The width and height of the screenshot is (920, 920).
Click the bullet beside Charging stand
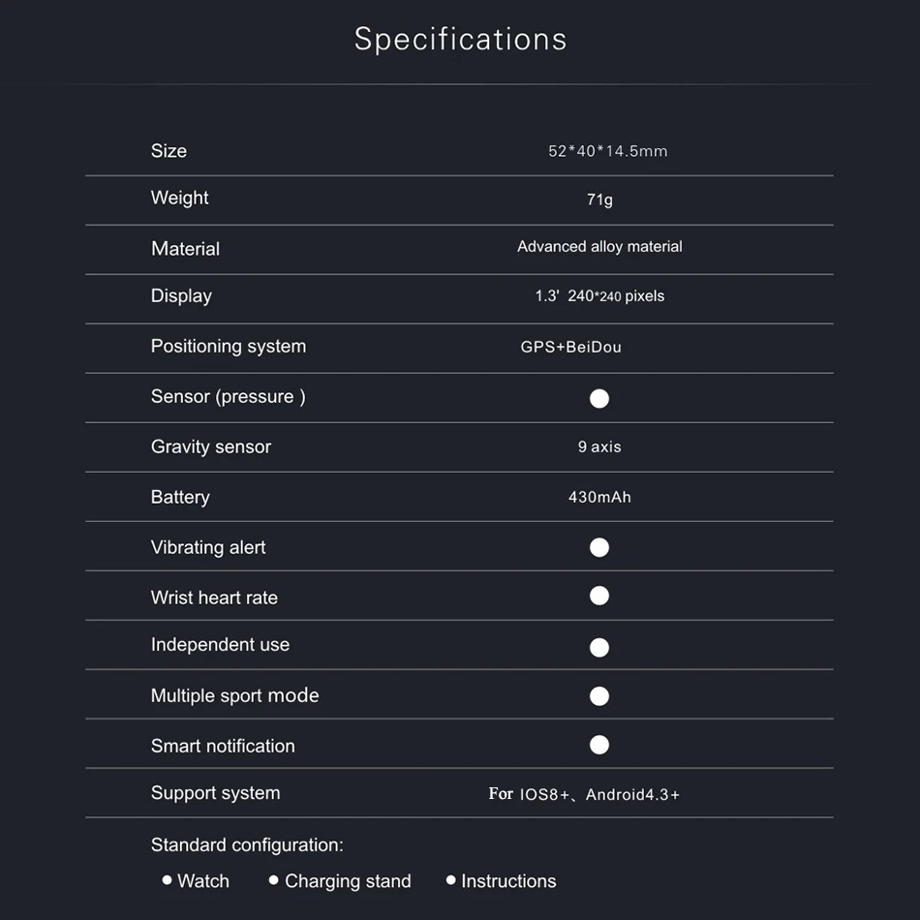[x=274, y=880]
